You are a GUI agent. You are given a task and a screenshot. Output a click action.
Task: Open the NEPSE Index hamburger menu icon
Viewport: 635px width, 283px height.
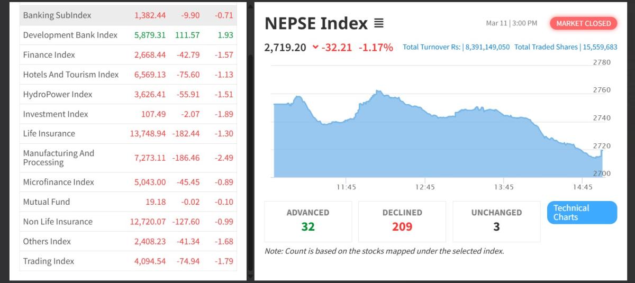tap(379, 24)
